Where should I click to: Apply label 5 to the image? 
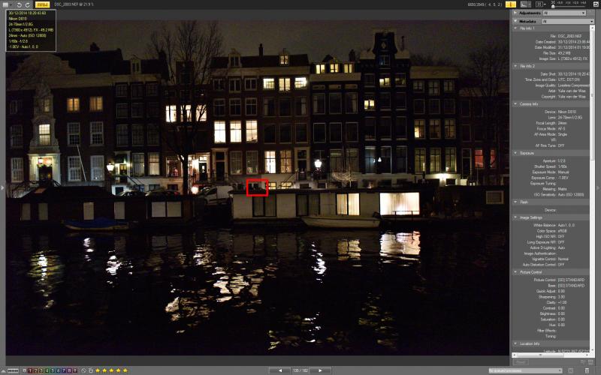click(53, 370)
